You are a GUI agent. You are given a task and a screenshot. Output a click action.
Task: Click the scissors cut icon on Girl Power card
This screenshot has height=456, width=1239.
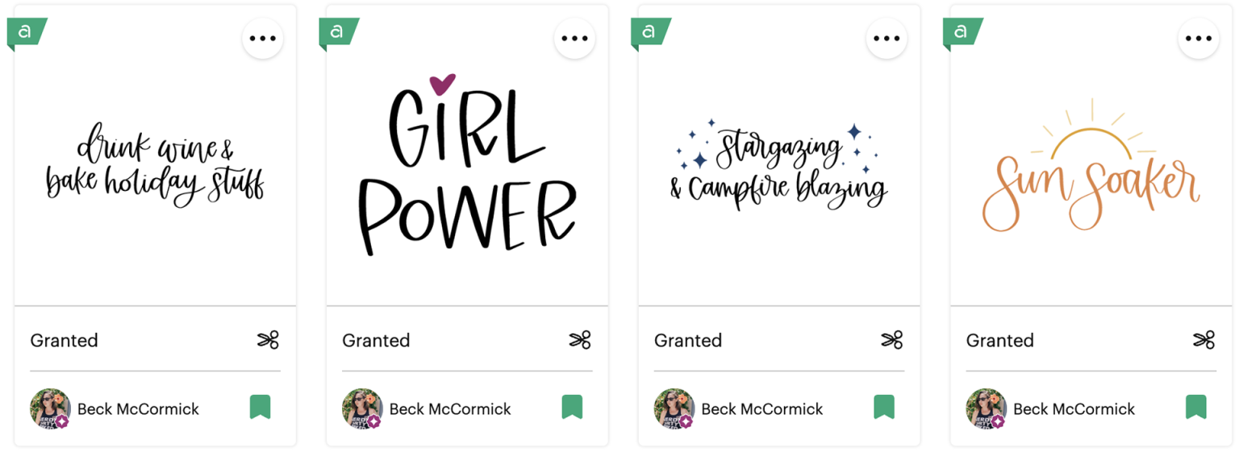pos(580,340)
